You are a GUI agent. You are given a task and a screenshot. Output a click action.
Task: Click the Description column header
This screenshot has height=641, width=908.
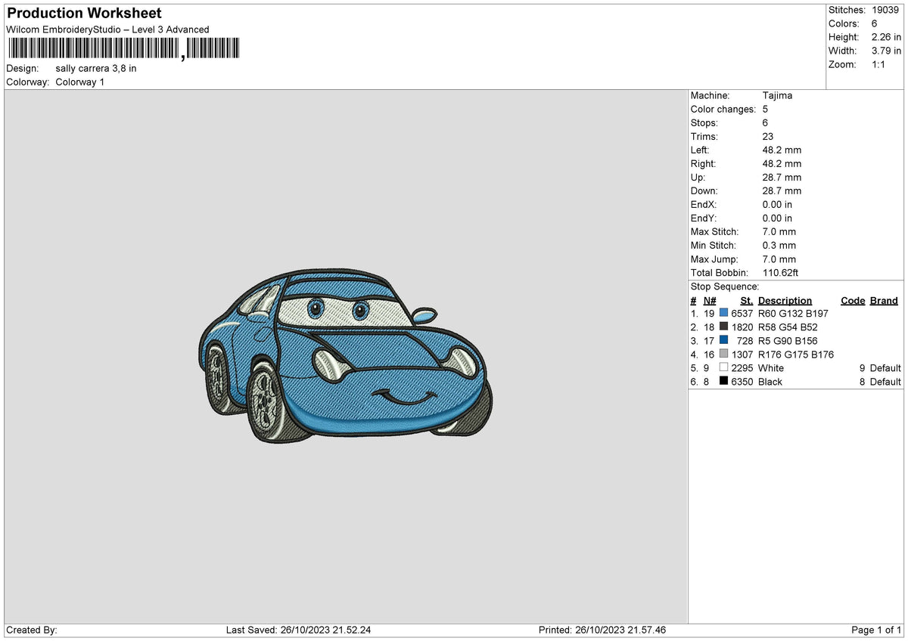click(x=785, y=301)
